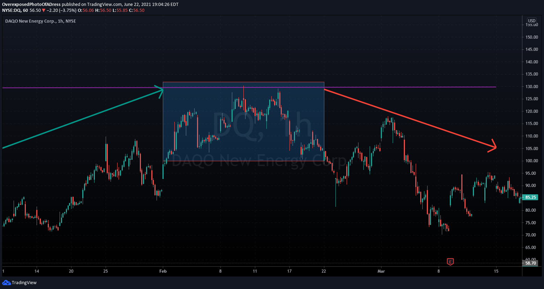Click the green 85.25 last price tag
544x289 pixels.
[530, 197]
